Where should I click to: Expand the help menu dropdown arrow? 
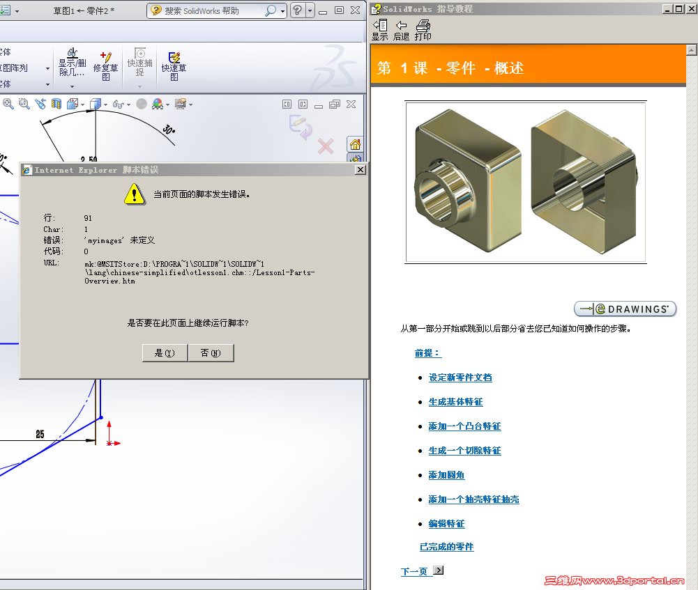pyautogui.click(x=310, y=10)
